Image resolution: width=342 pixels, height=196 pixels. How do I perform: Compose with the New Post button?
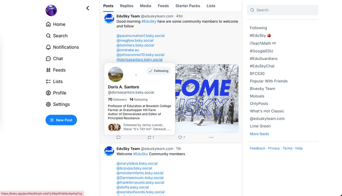pyautogui.click(x=61, y=120)
